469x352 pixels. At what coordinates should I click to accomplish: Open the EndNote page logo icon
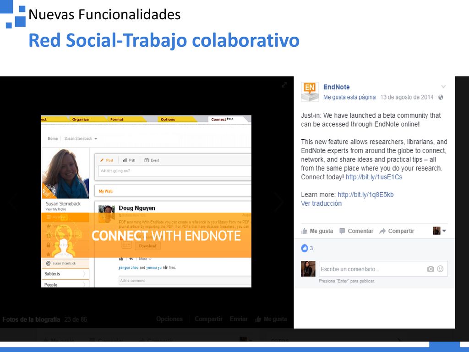[310, 92]
